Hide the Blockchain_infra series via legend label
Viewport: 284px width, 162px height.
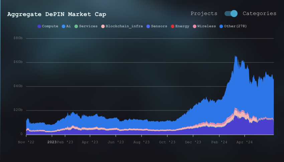coord(124,26)
